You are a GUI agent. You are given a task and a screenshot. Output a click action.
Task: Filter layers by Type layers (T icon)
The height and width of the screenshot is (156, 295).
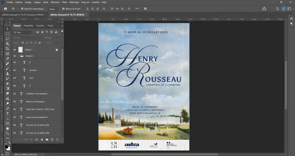tap(47, 32)
